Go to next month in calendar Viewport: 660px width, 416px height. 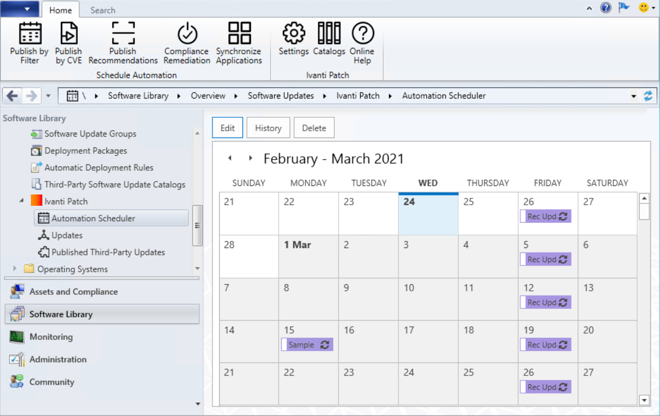250,158
